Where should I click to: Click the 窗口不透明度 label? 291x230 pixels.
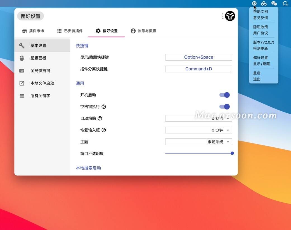click(92, 154)
